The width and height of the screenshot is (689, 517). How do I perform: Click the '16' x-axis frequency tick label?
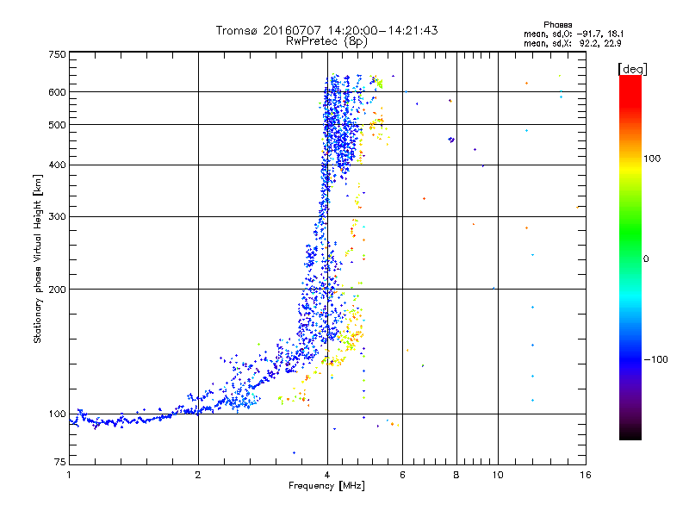586,475
